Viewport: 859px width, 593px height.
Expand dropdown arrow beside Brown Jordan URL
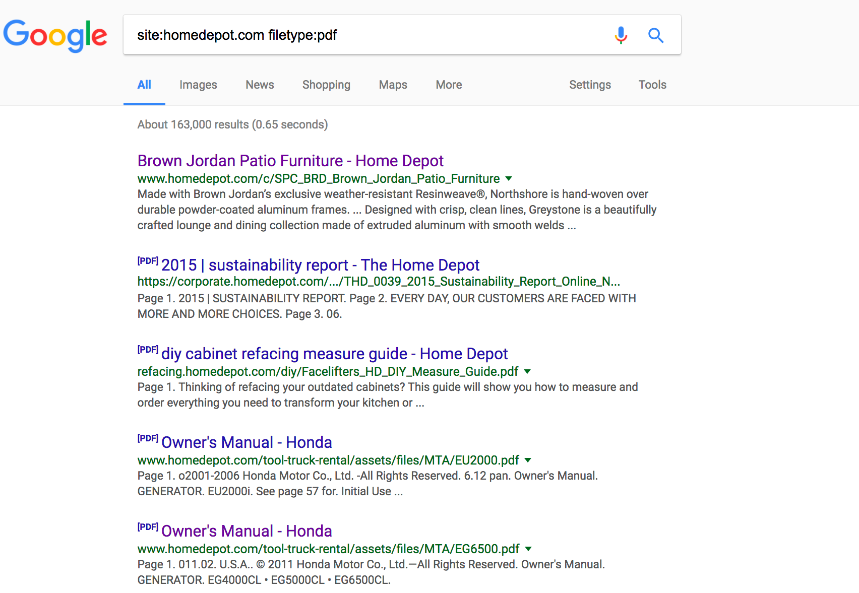tap(509, 178)
